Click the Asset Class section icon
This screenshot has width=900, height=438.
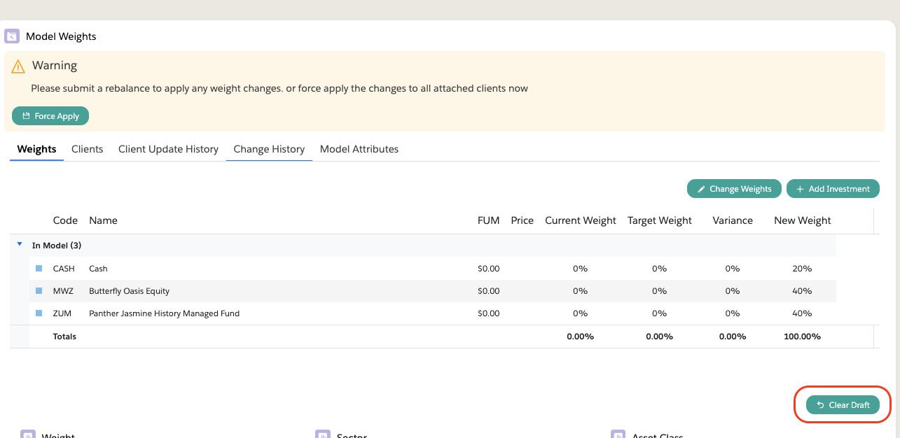point(618,435)
